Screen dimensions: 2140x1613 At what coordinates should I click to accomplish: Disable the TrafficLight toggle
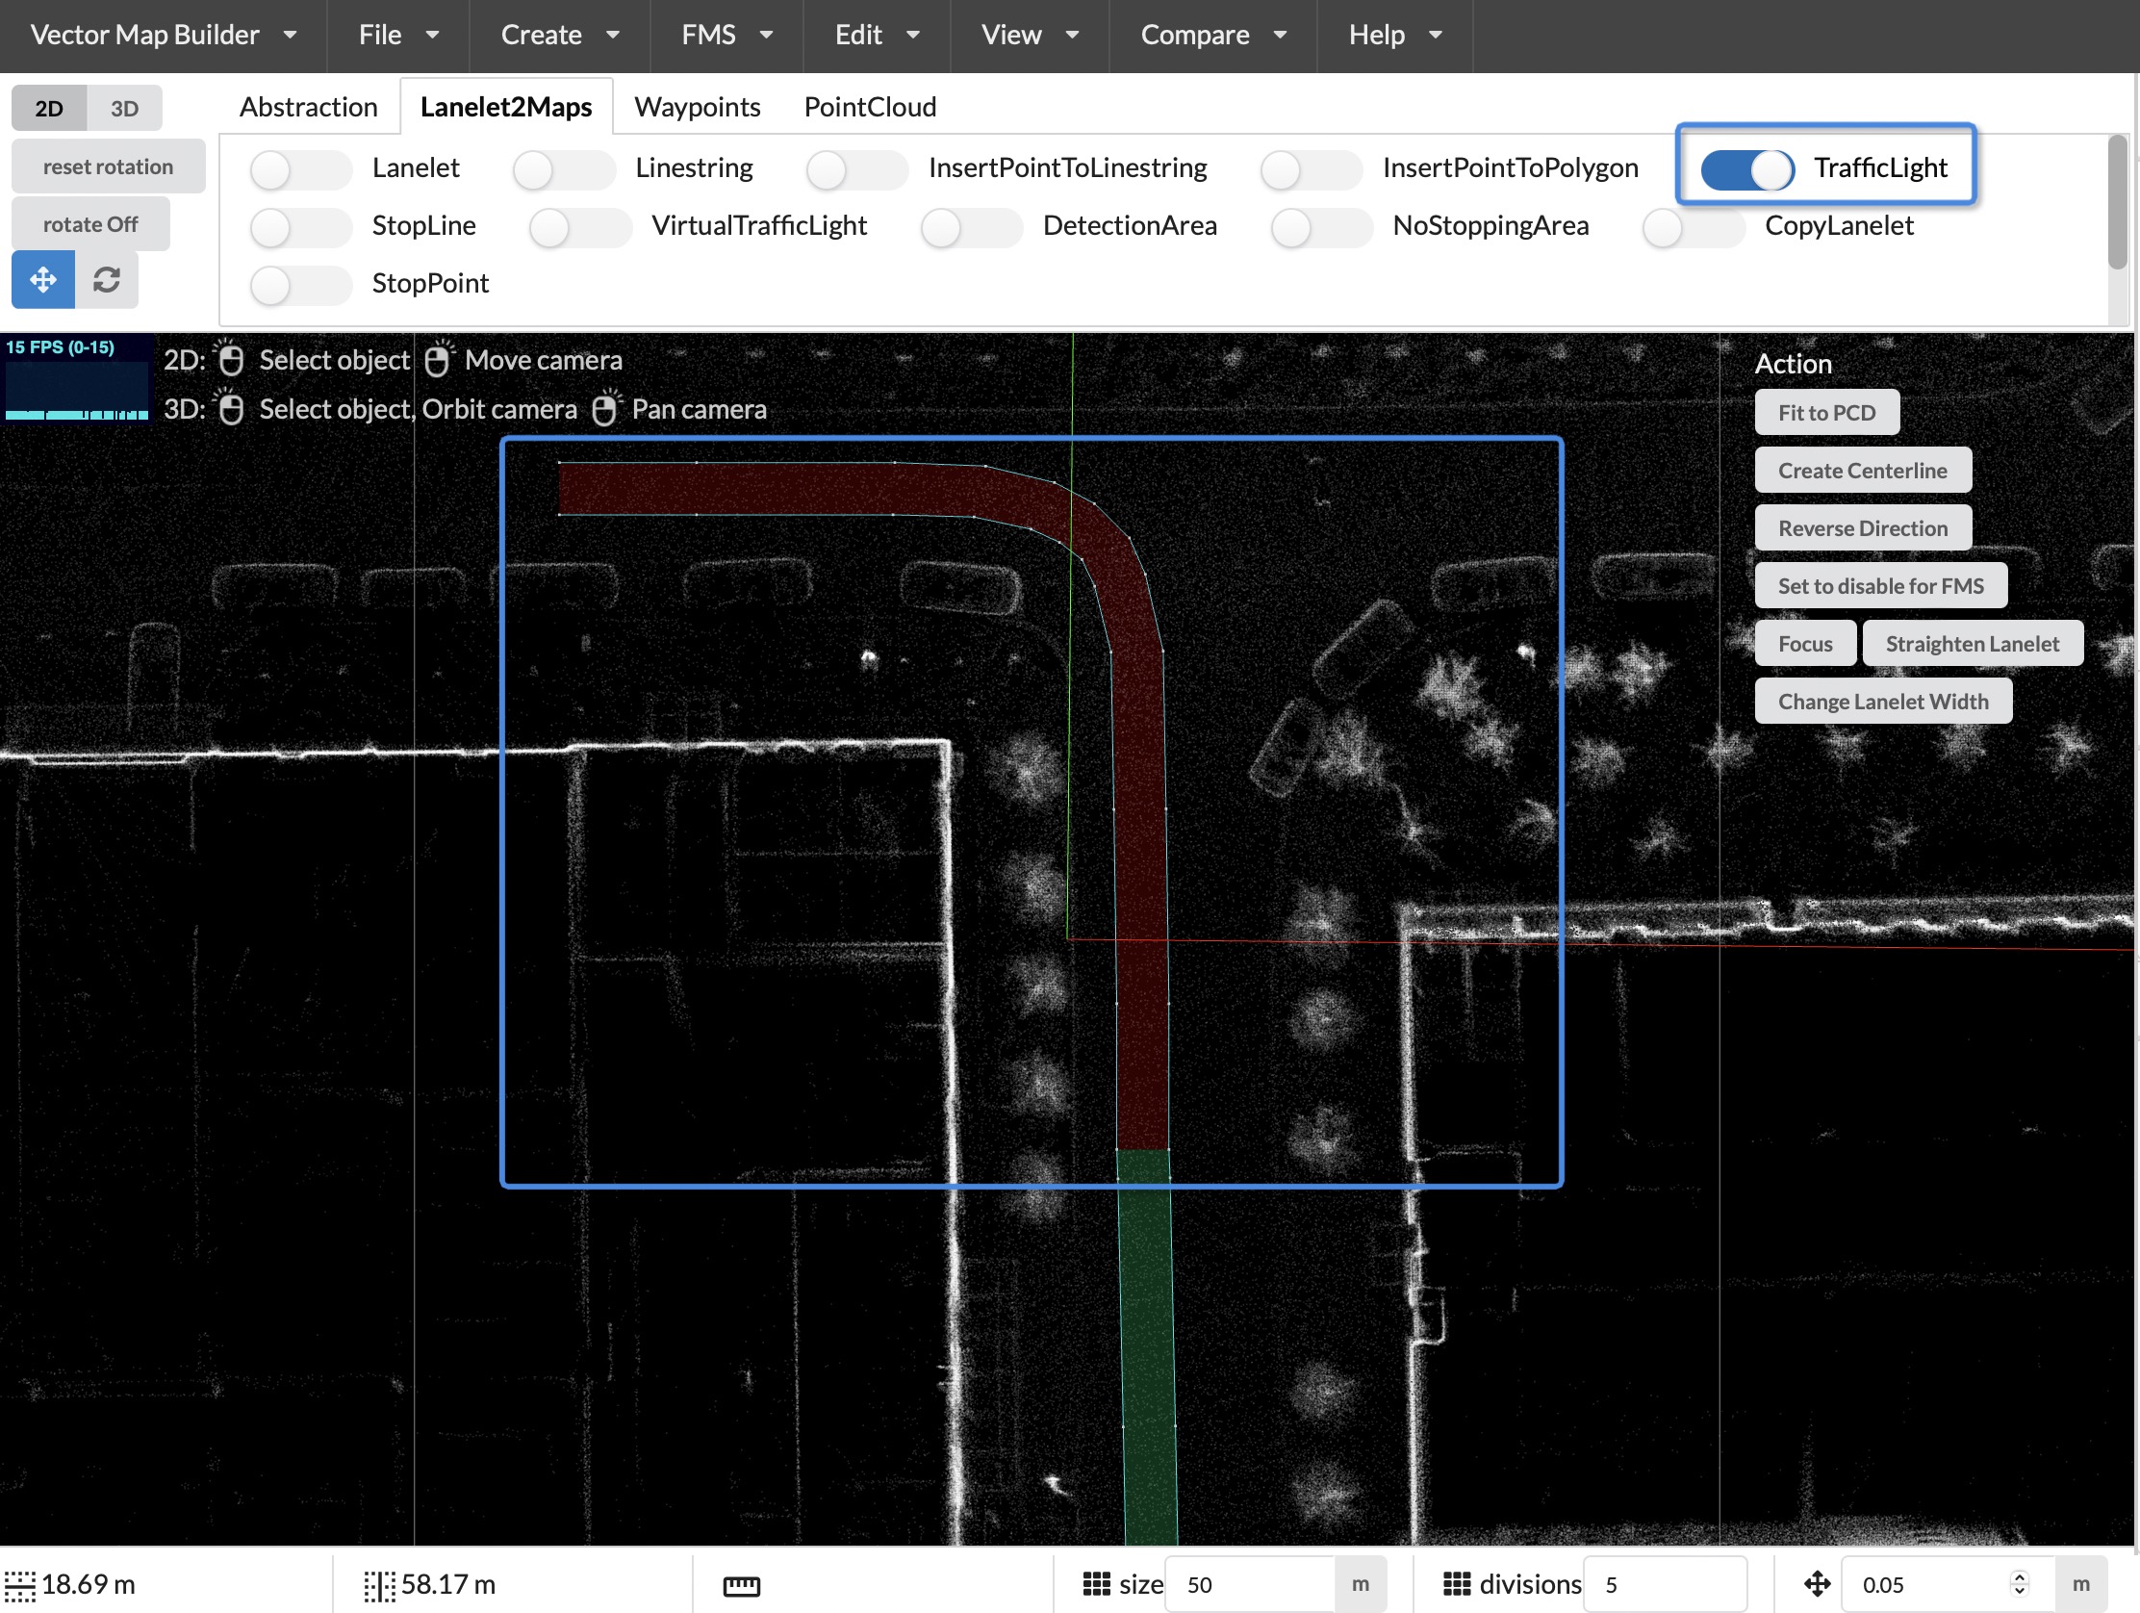coord(1747,169)
